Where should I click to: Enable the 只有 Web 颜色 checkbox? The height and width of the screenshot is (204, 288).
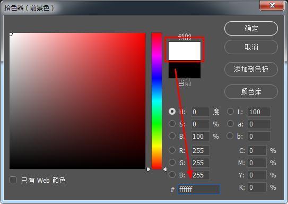pos(13,180)
